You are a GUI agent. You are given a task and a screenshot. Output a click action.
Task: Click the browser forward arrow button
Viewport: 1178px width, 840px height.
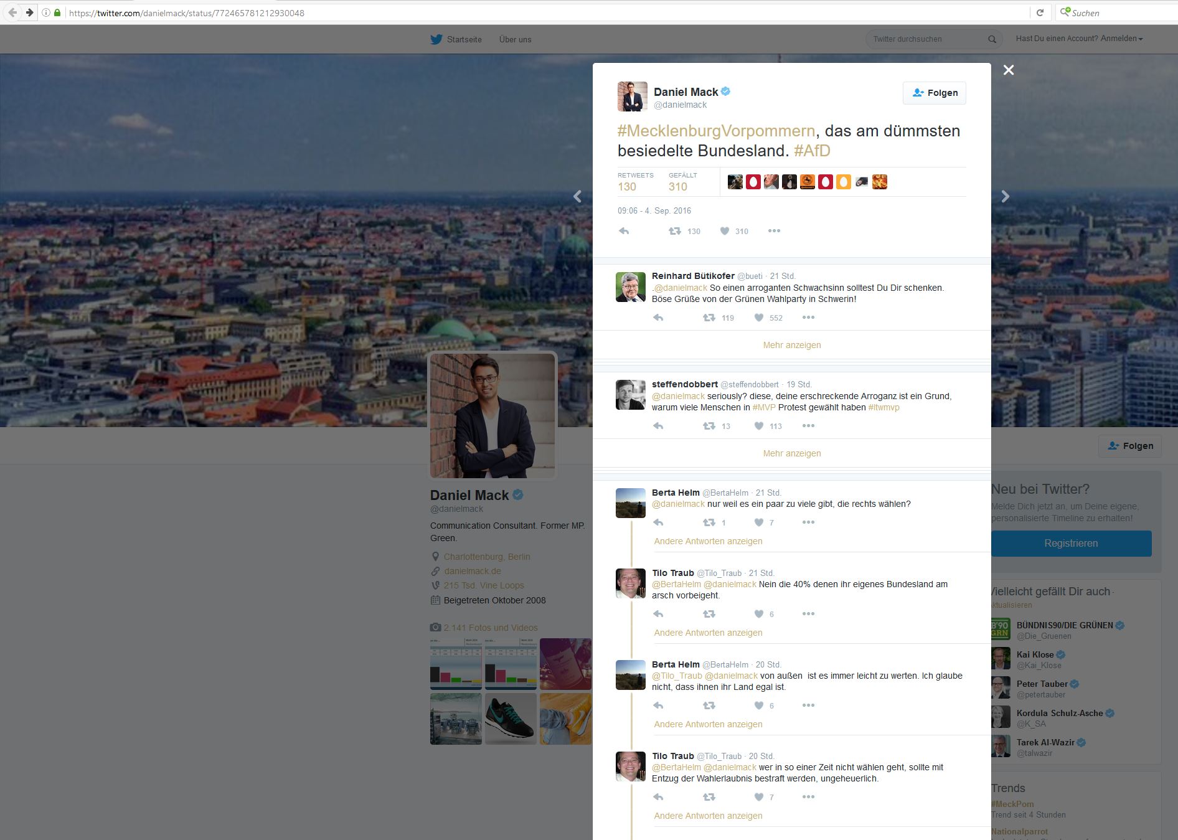click(29, 12)
